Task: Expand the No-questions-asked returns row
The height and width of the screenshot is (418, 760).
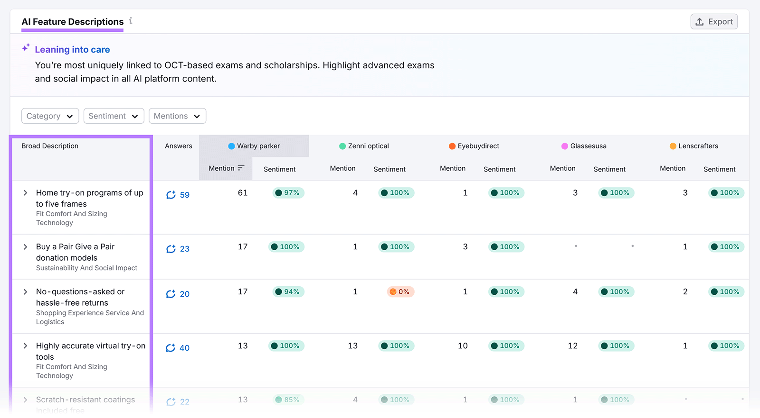Action: [25, 292]
